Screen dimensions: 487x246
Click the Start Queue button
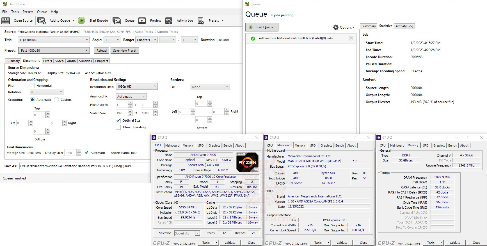click(x=262, y=27)
